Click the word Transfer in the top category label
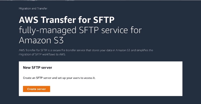 (42, 8)
